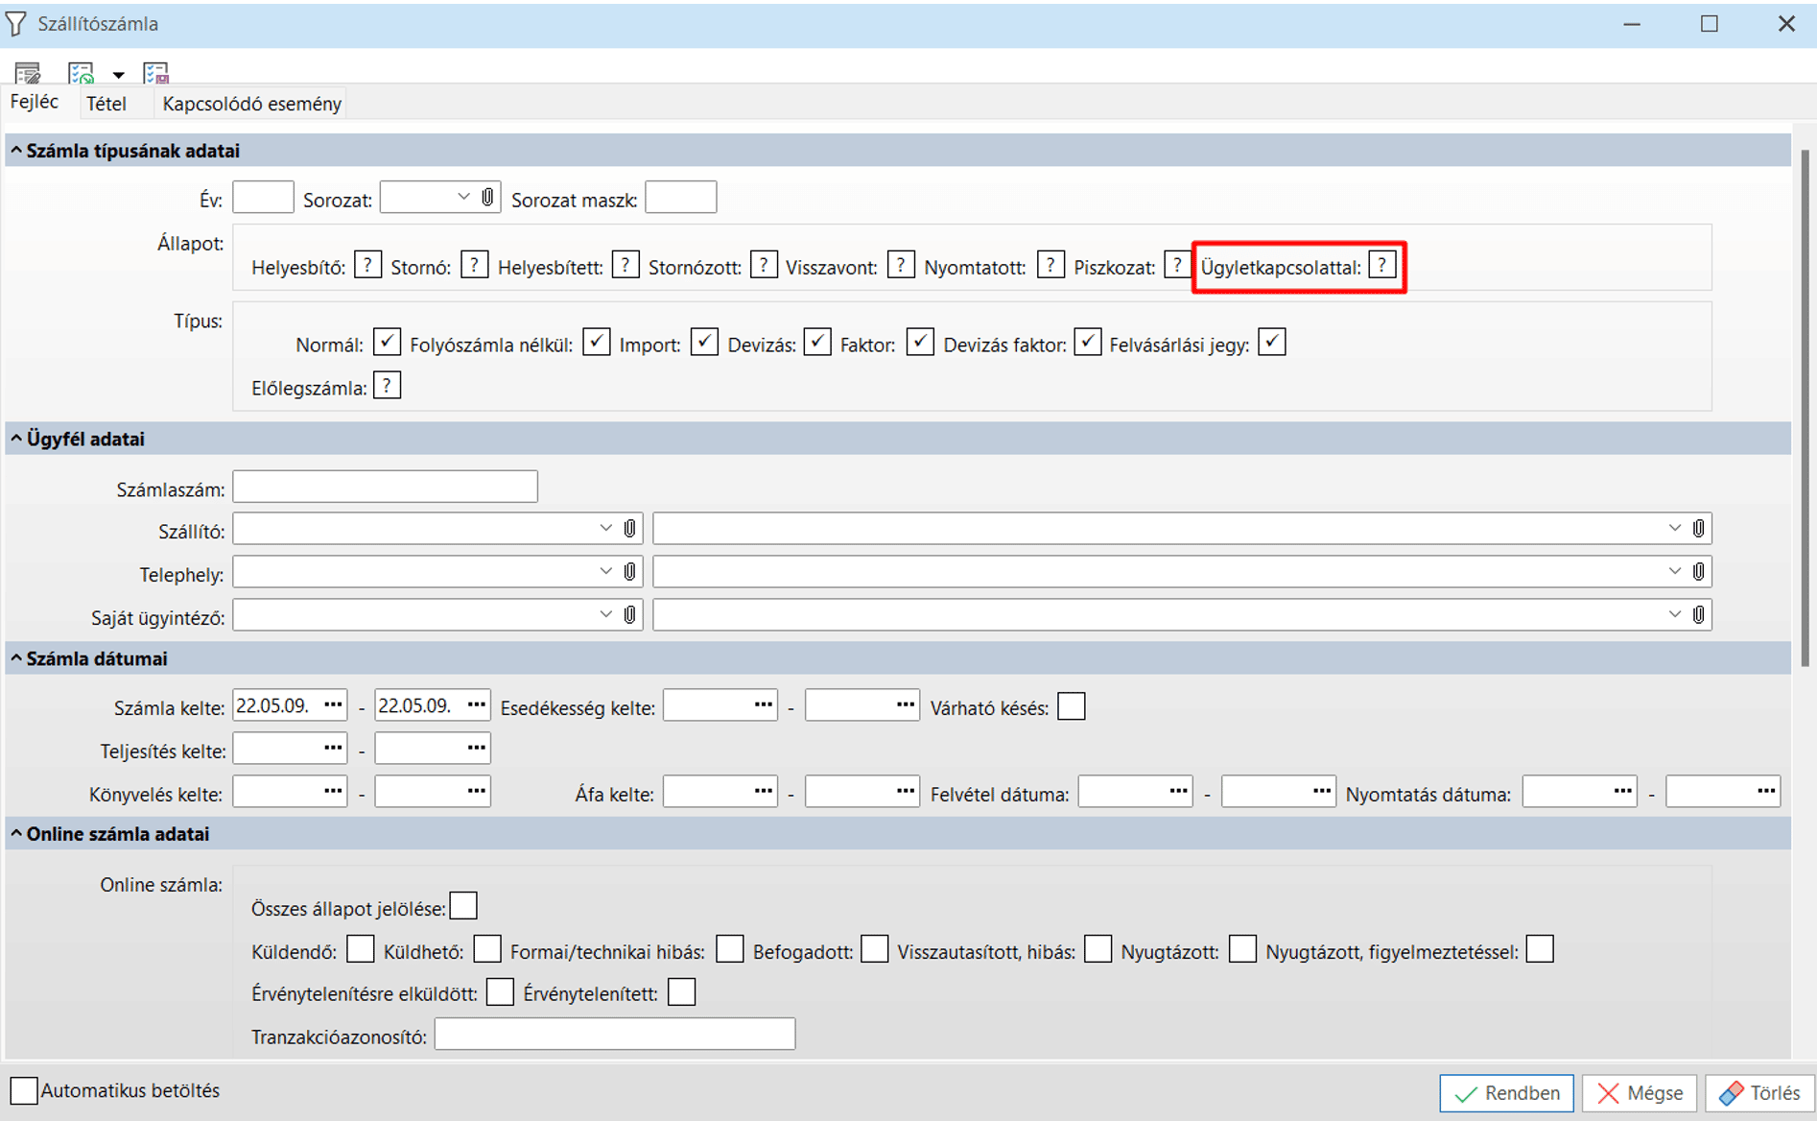The height and width of the screenshot is (1121, 1817).
Task: Cancel with the Mégse button
Action: point(1640,1093)
